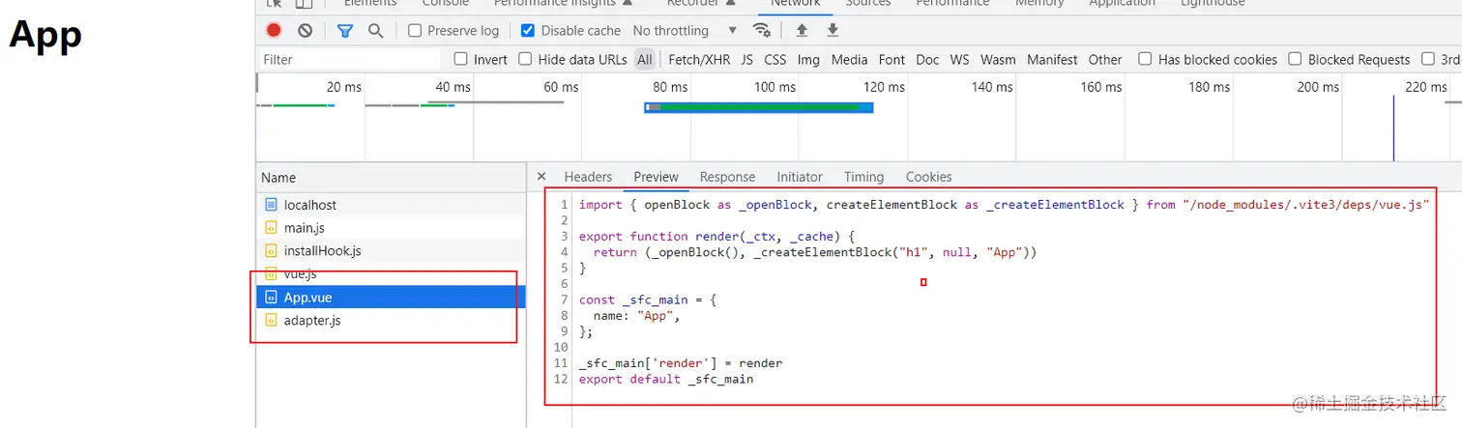Import HAR file upload arrow

click(x=802, y=31)
